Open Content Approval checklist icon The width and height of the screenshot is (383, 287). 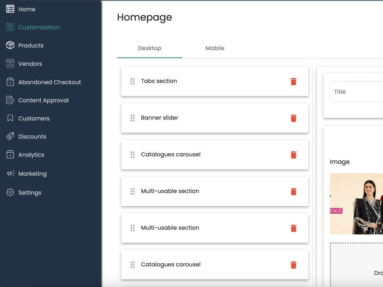[10, 100]
